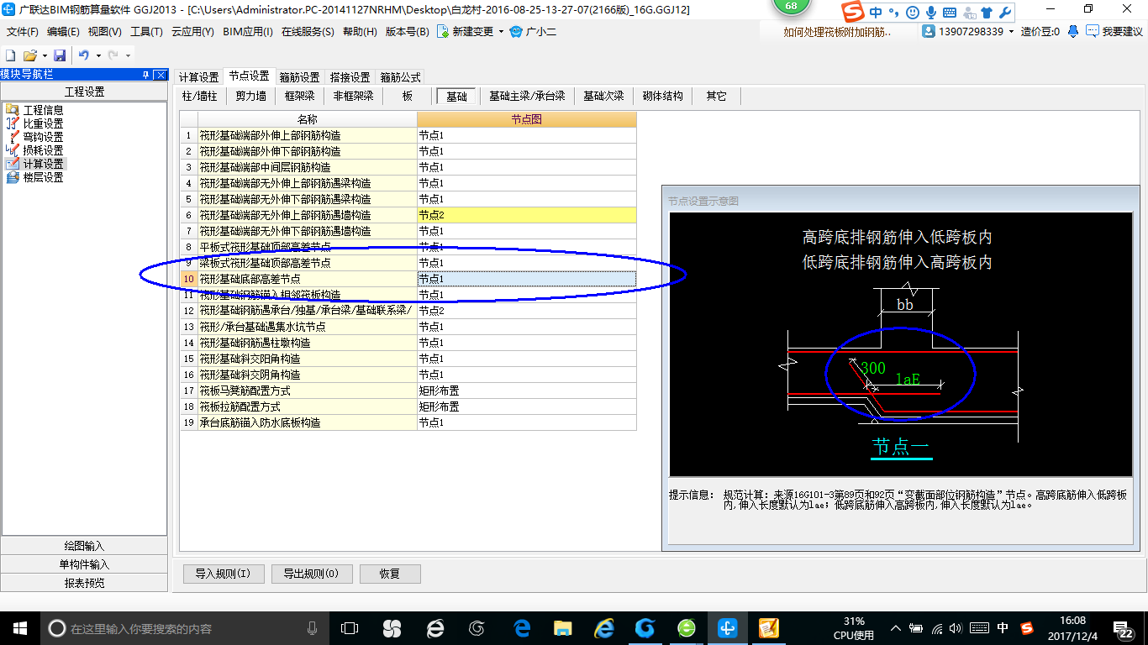Select row 承台底筋锚入防水底板构造
The width and height of the screenshot is (1148, 645).
[x=308, y=422]
